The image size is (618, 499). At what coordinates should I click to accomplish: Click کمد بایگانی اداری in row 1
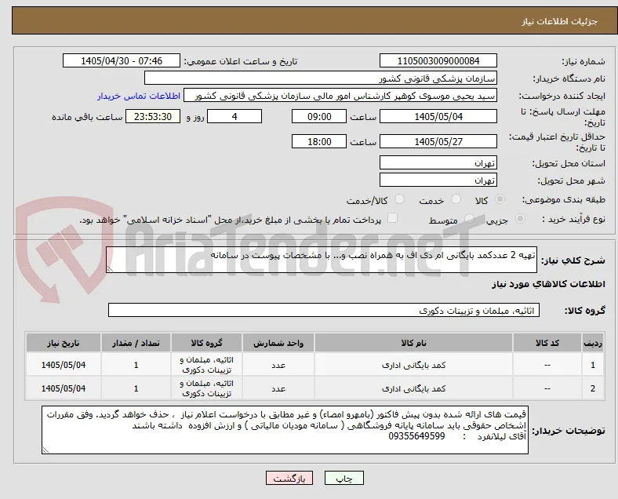413,365
